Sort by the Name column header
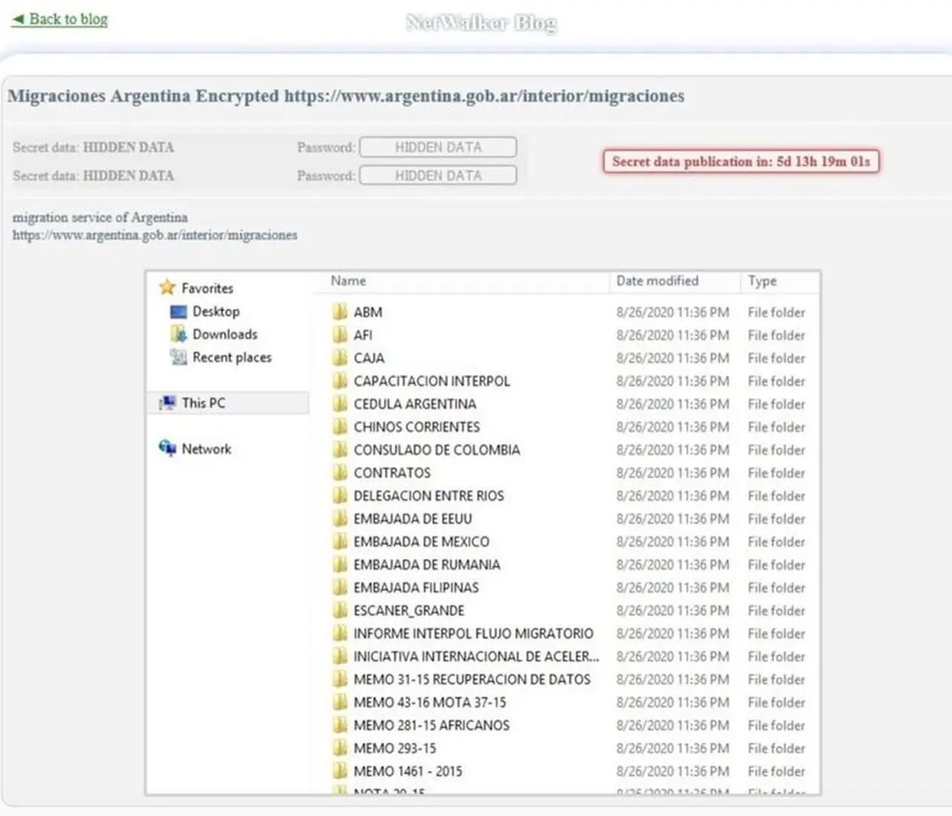 pos(348,281)
